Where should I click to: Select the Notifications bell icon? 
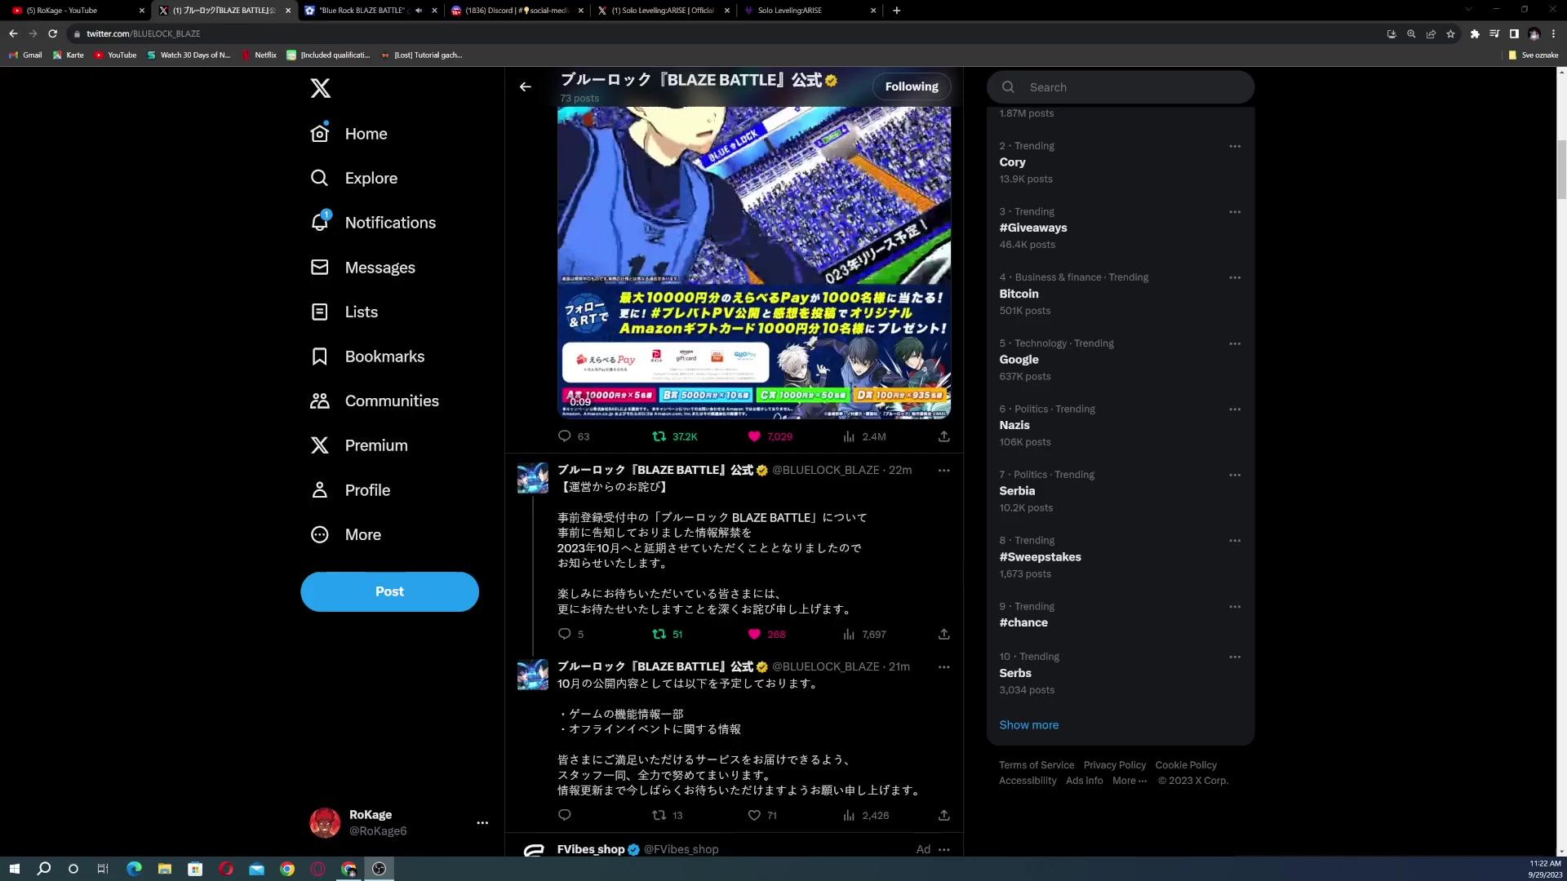point(320,223)
